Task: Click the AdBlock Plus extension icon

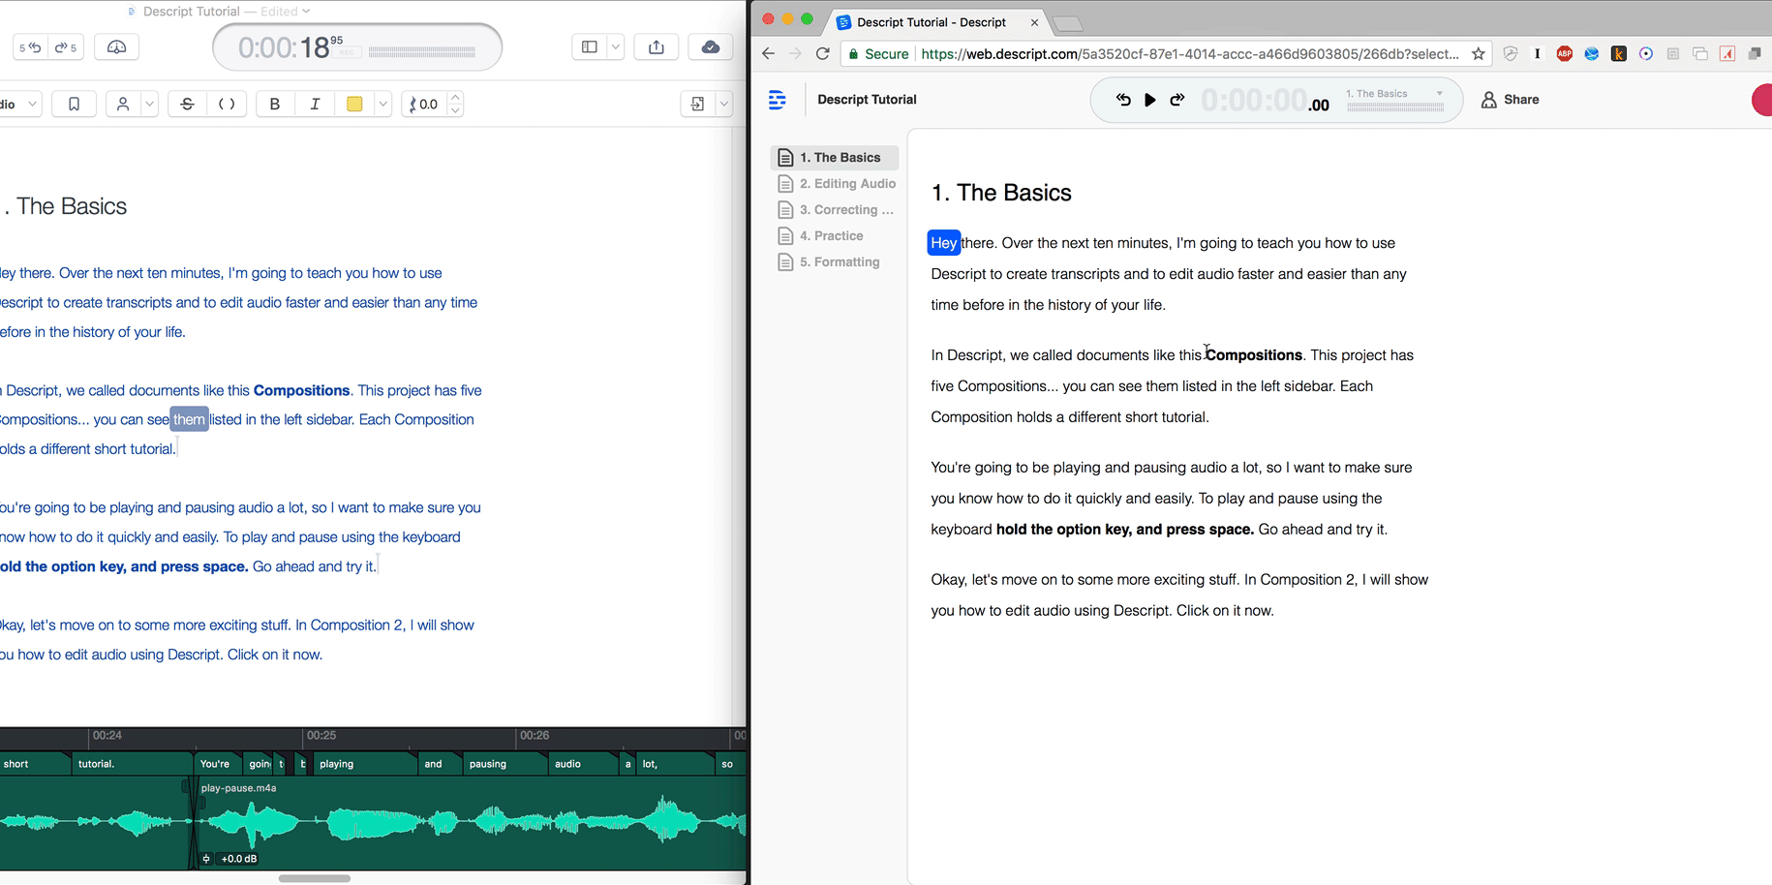Action: [1564, 54]
